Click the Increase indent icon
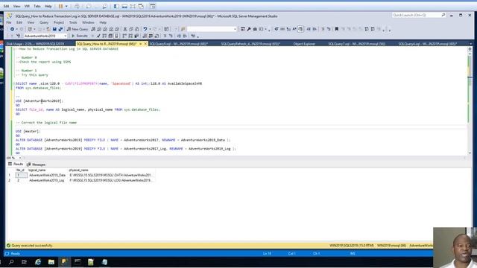Image resolution: width=477 pixels, height=268 pixels. [x=185, y=36]
